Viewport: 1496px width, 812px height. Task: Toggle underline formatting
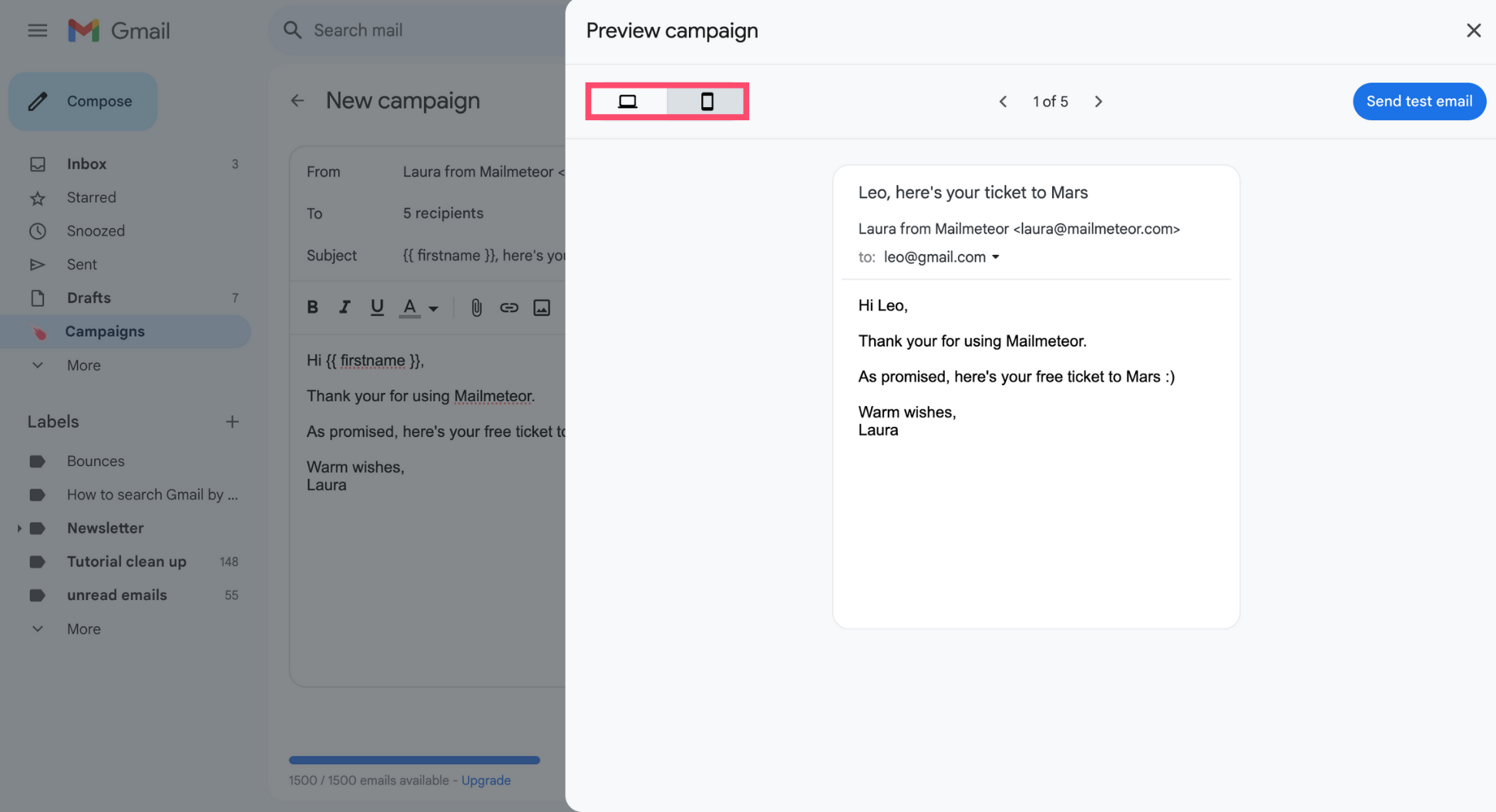(377, 307)
